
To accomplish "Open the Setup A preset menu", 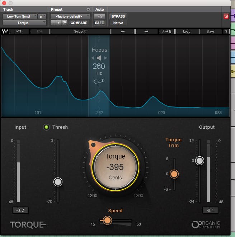I will pos(80,31).
